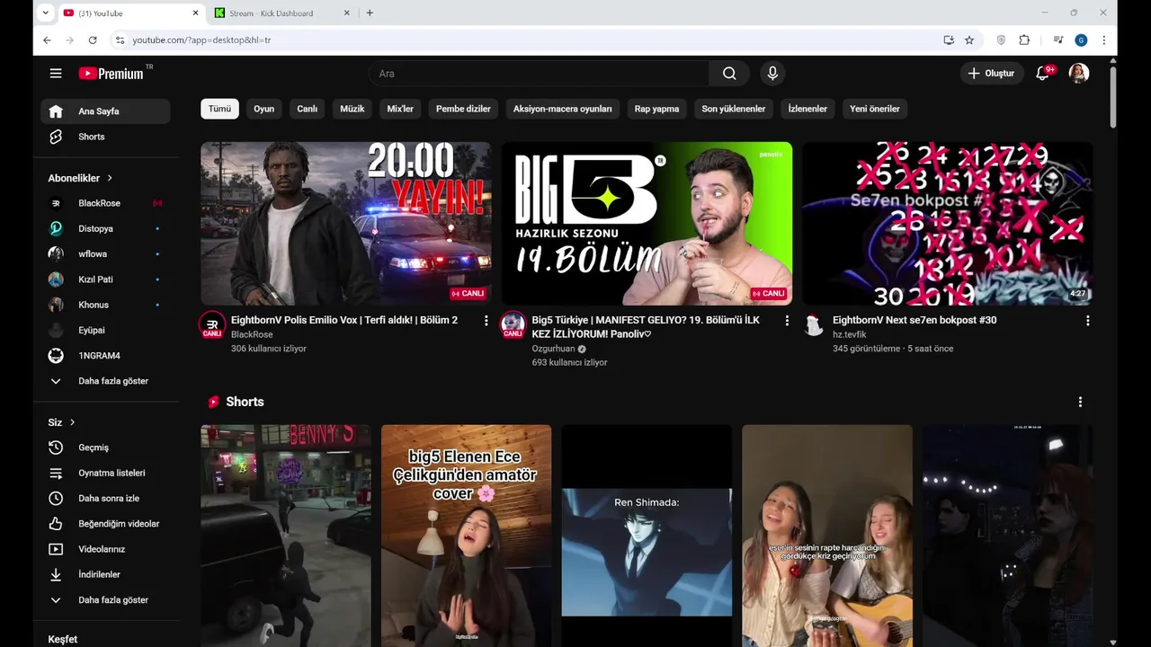Start voice search with microphone icon
This screenshot has width=1151, height=647.
pos(772,74)
